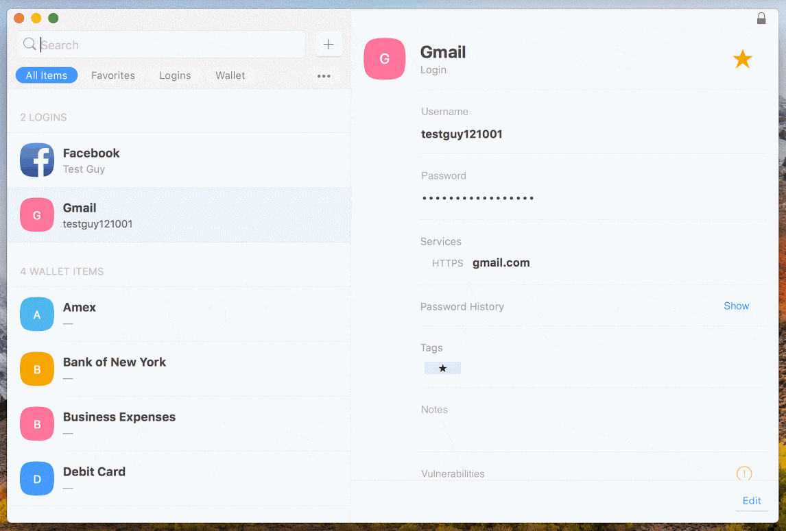
Task: Open the gmail.com service link
Action: click(501, 263)
